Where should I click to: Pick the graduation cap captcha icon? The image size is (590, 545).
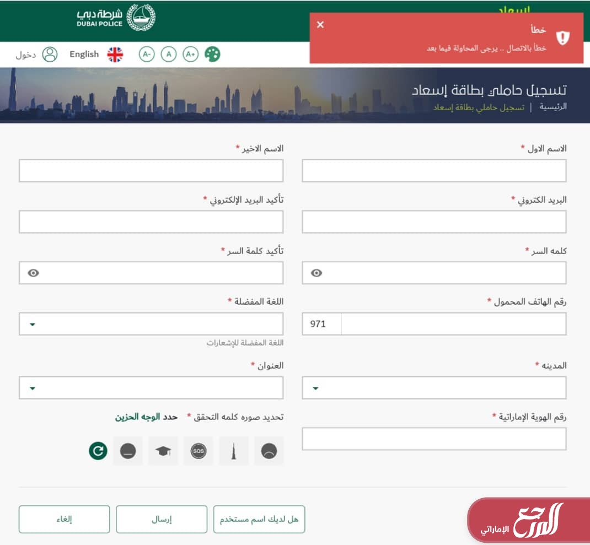(x=163, y=451)
